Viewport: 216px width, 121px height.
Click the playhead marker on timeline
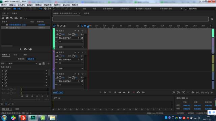coord(88,27)
